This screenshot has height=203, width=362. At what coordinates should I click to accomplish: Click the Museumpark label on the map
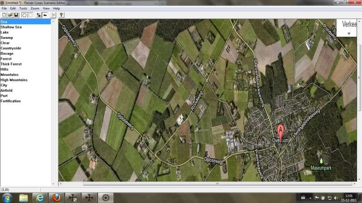[321, 168]
